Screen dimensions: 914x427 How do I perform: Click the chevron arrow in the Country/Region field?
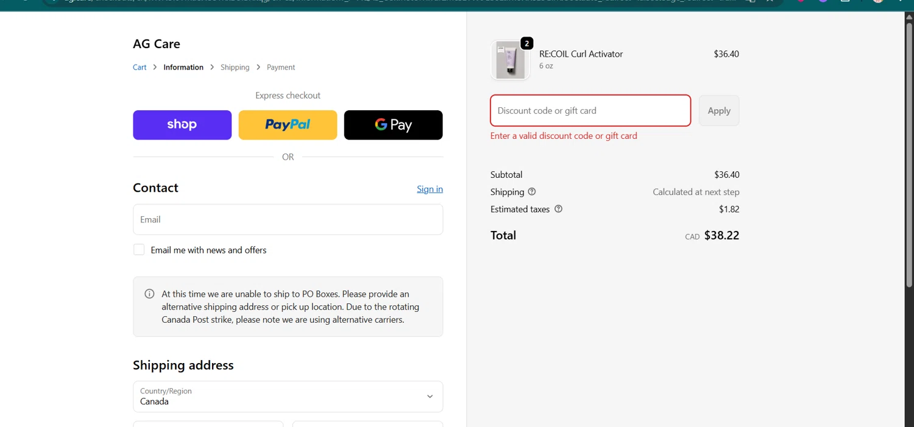[430, 397]
